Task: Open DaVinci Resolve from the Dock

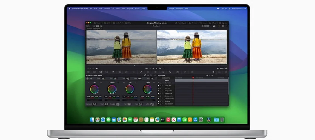Action: point(209,120)
